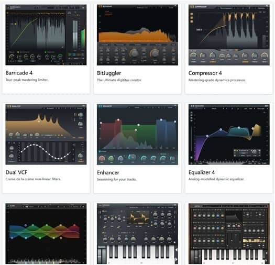Open the Compressor 4 plugin screenshot

click(x=229, y=35)
